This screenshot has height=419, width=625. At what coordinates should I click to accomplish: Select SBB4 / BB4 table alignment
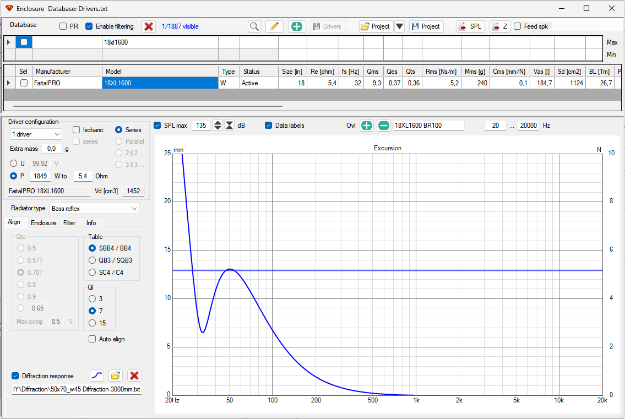coord(92,248)
